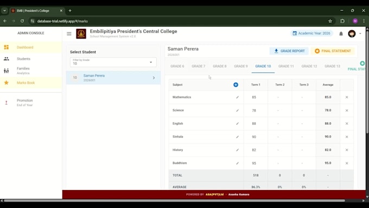Select student Saman Perera row
369x208 pixels.
point(113,78)
